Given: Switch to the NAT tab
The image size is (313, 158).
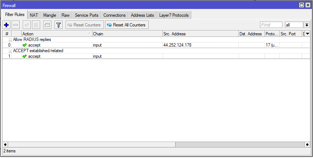Looking at the screenshot, I should tap(34, 15).
